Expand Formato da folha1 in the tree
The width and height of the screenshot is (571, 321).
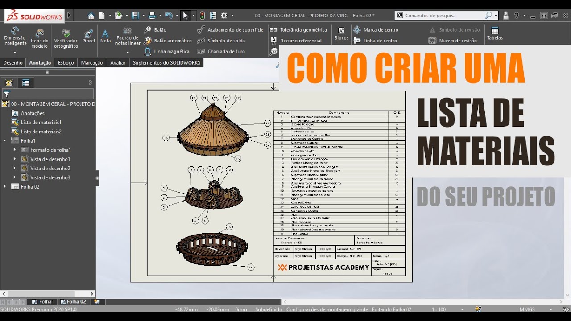point(15,150)
